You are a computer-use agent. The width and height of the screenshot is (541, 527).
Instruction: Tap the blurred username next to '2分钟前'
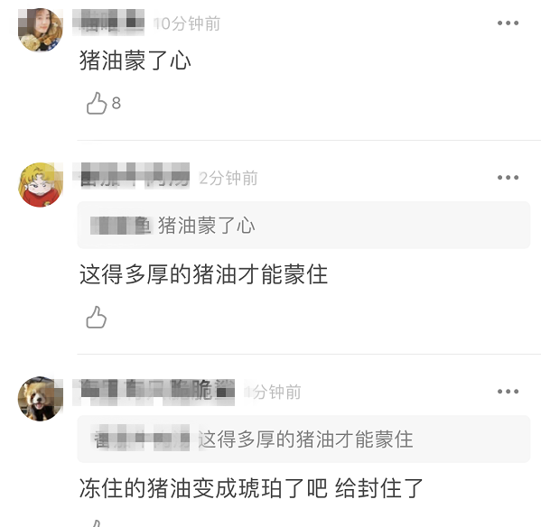pyautogui.click(x=131, y=176)
